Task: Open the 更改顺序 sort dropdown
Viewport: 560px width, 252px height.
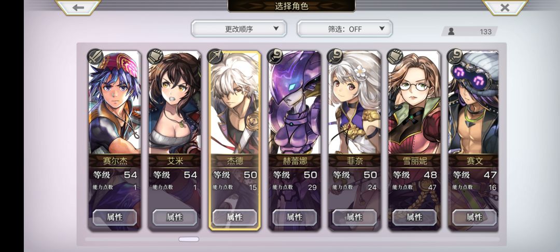Action: coord(239,29)
